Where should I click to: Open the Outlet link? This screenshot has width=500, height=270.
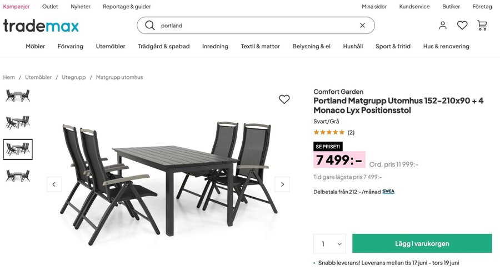pyautogui.click(x=50, y=7)
